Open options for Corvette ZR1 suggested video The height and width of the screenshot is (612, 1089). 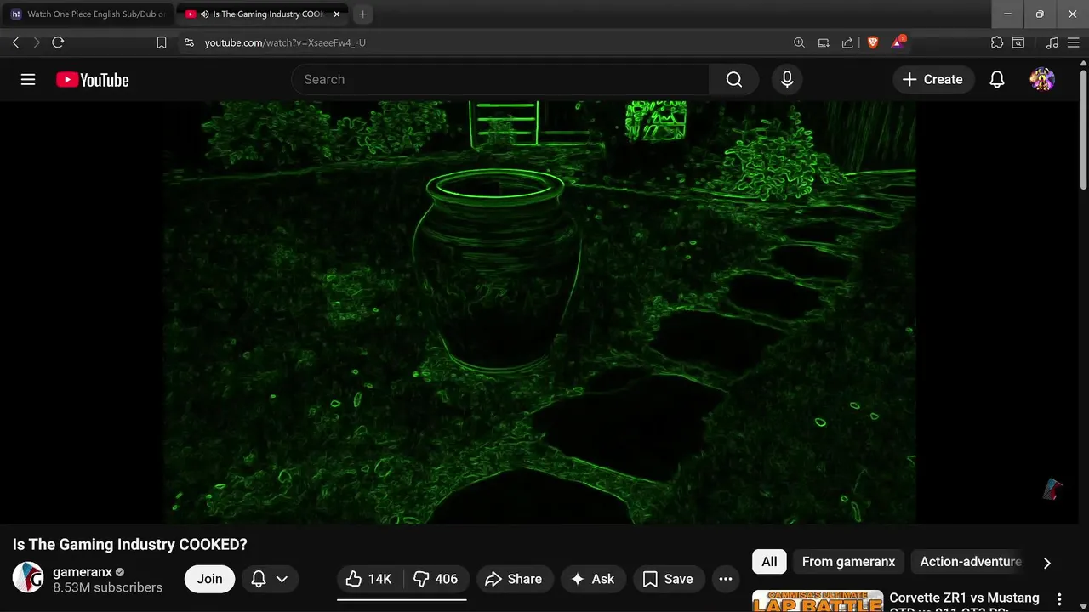click(1059, 599)
